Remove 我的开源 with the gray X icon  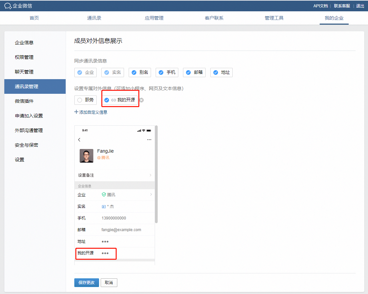142,100
